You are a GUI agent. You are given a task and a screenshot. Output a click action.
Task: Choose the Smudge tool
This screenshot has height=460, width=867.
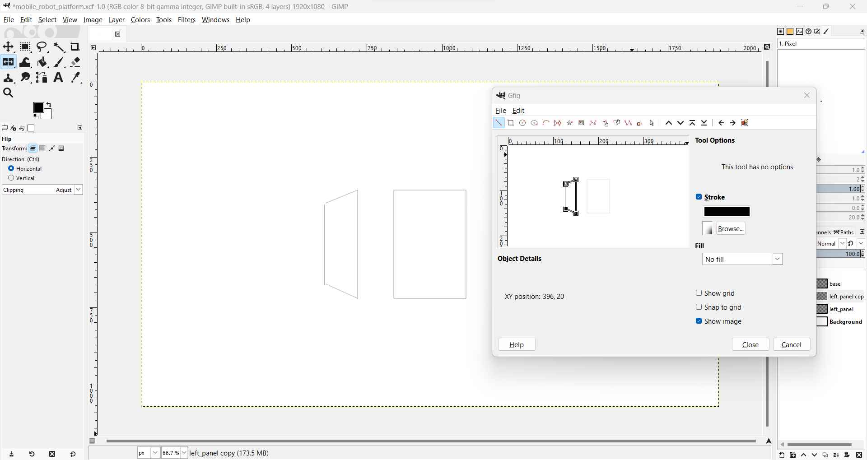pos(25,78)
